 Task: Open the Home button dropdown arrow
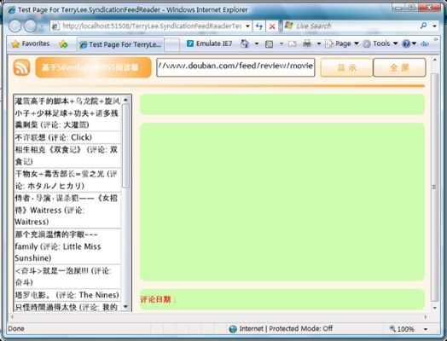[x=257, y=43]
